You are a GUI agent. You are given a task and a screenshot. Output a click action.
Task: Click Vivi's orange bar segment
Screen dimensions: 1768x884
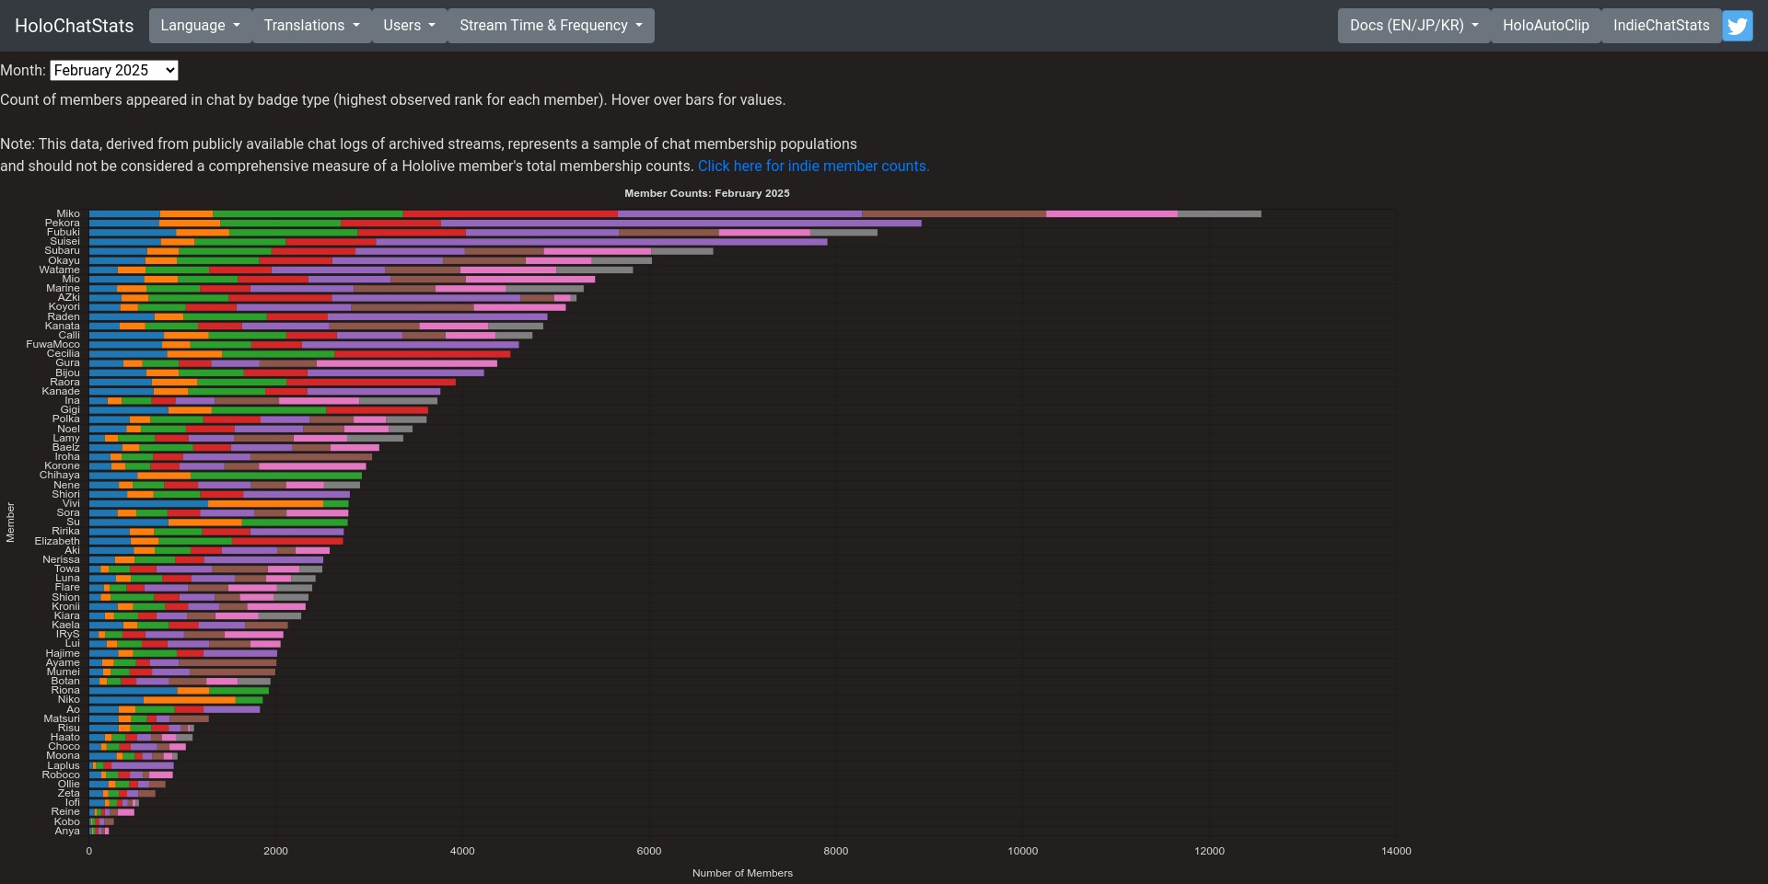265,504
